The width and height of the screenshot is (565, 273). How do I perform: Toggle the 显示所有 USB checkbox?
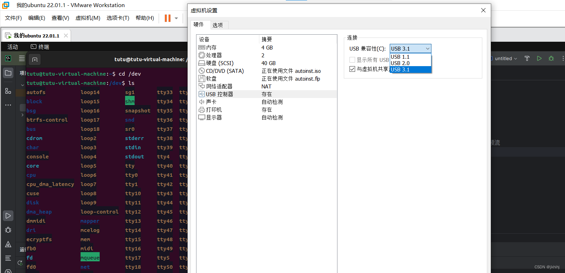click(352, 60)
